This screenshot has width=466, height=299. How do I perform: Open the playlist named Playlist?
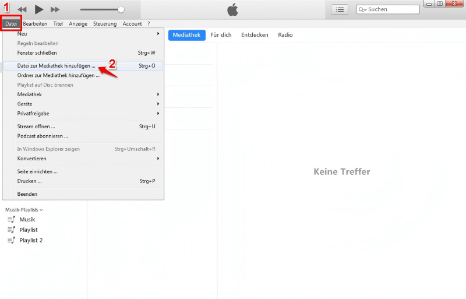[29, 230]
